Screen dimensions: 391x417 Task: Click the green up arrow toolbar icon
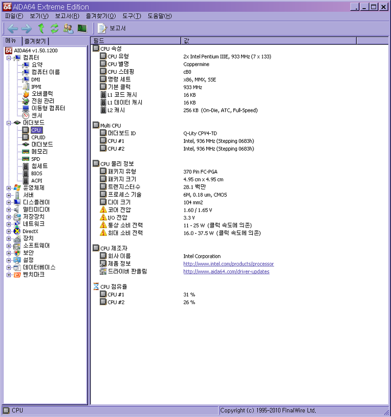point(41,28)
